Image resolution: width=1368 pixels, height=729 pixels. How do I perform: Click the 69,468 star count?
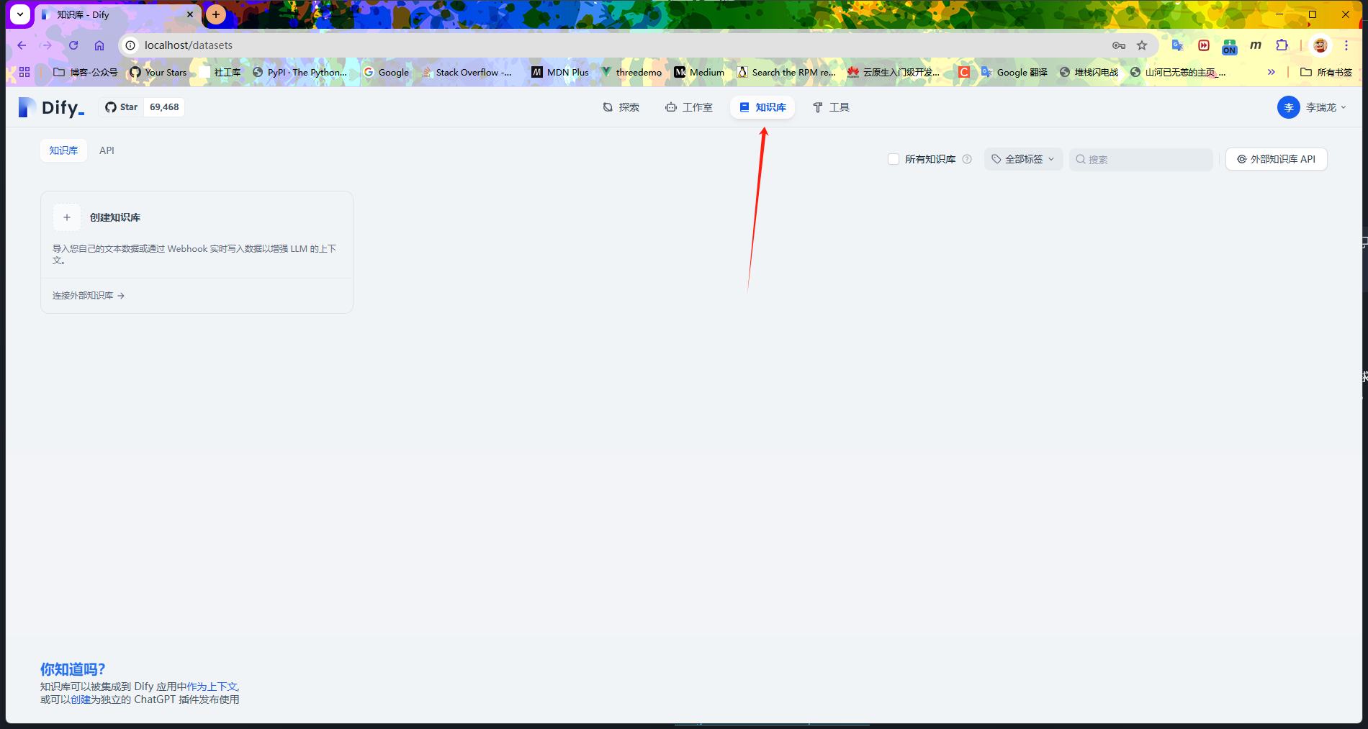[x=164, y=107]
